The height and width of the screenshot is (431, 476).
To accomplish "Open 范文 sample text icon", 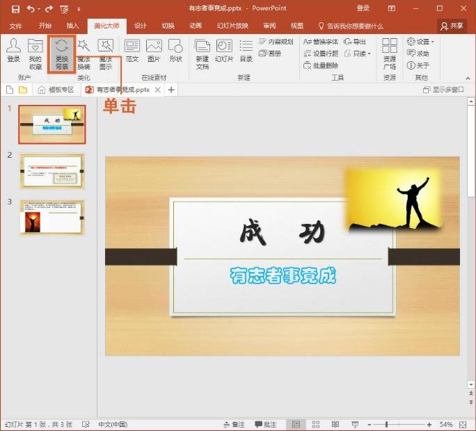I will pos(132,51).
